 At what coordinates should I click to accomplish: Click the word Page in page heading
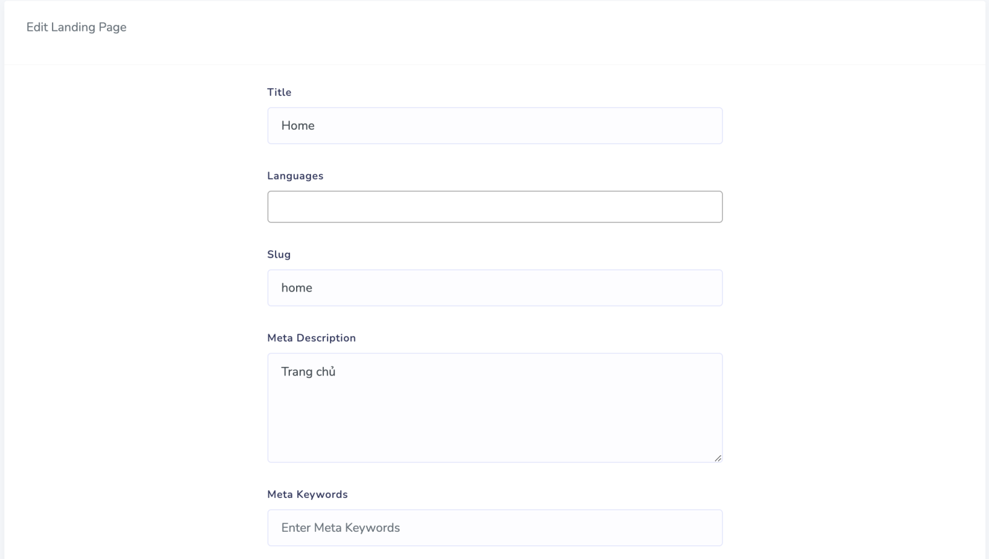click(x=112, y=27)
